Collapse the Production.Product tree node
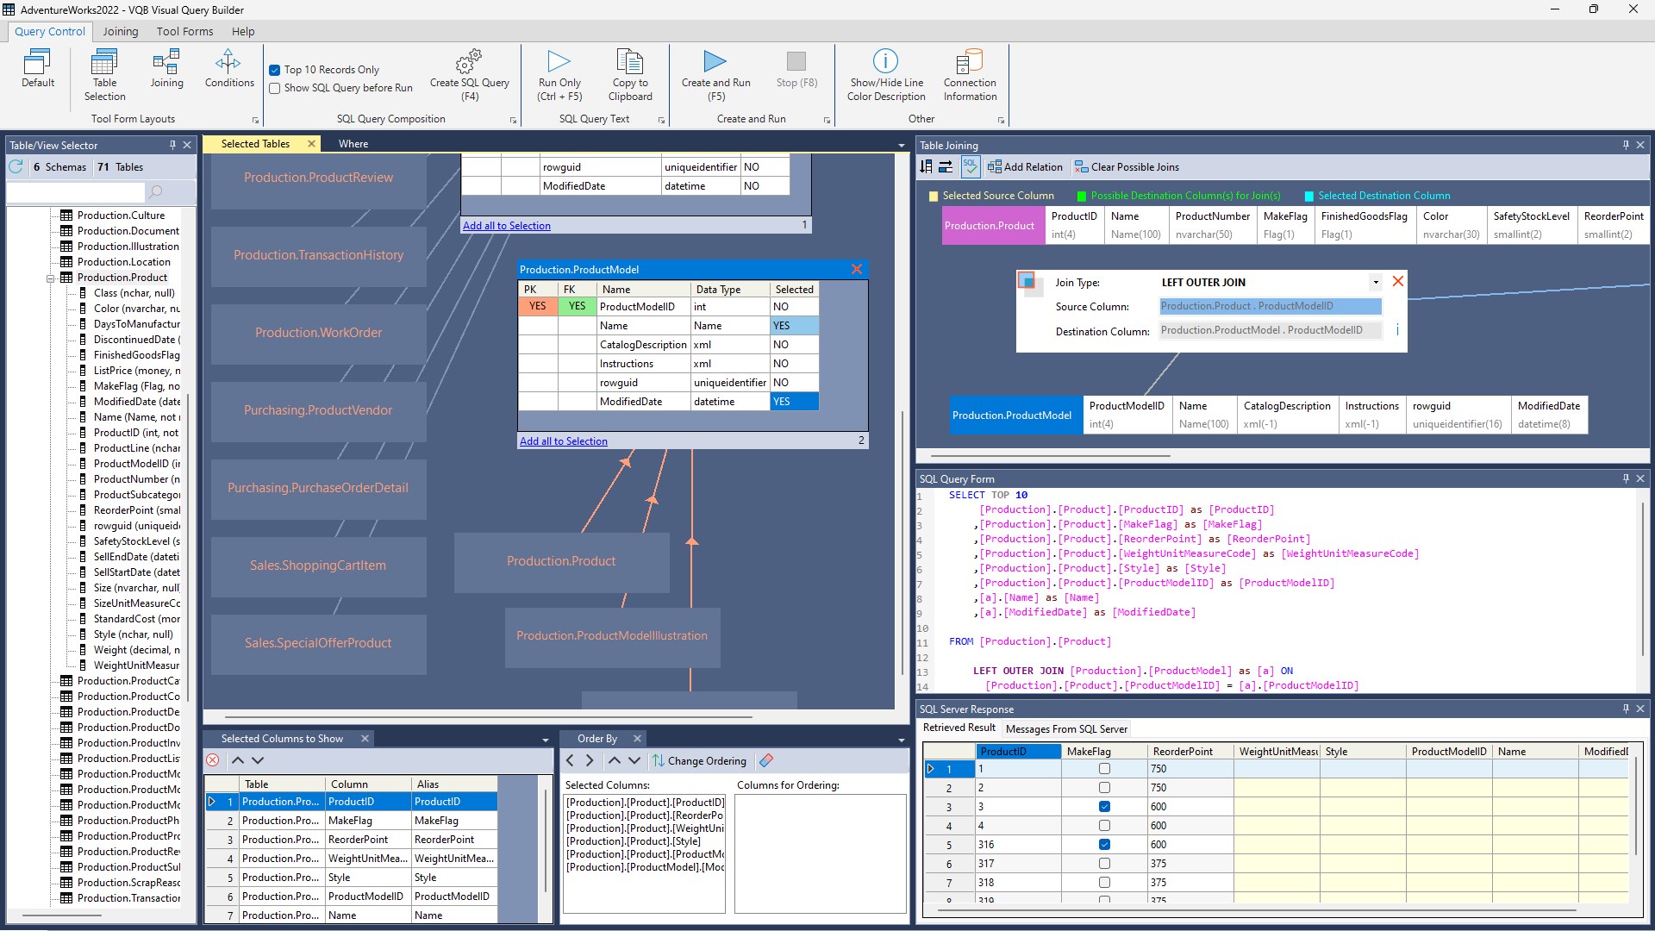 click(x=51, y=278)
